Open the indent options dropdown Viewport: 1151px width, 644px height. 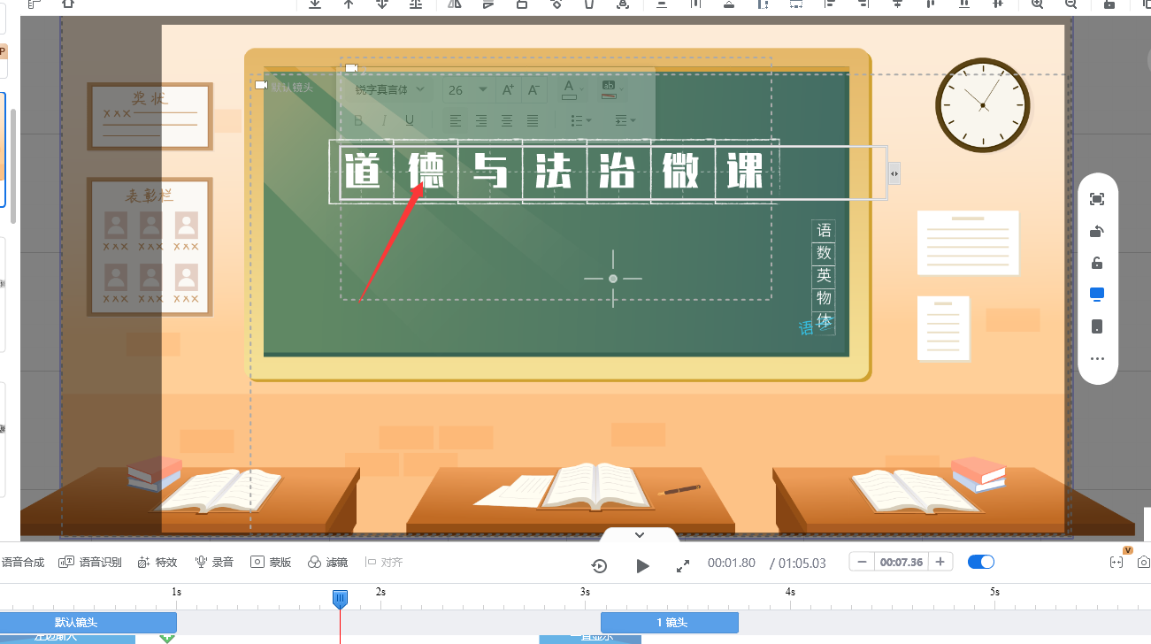(x=625, y=120)
